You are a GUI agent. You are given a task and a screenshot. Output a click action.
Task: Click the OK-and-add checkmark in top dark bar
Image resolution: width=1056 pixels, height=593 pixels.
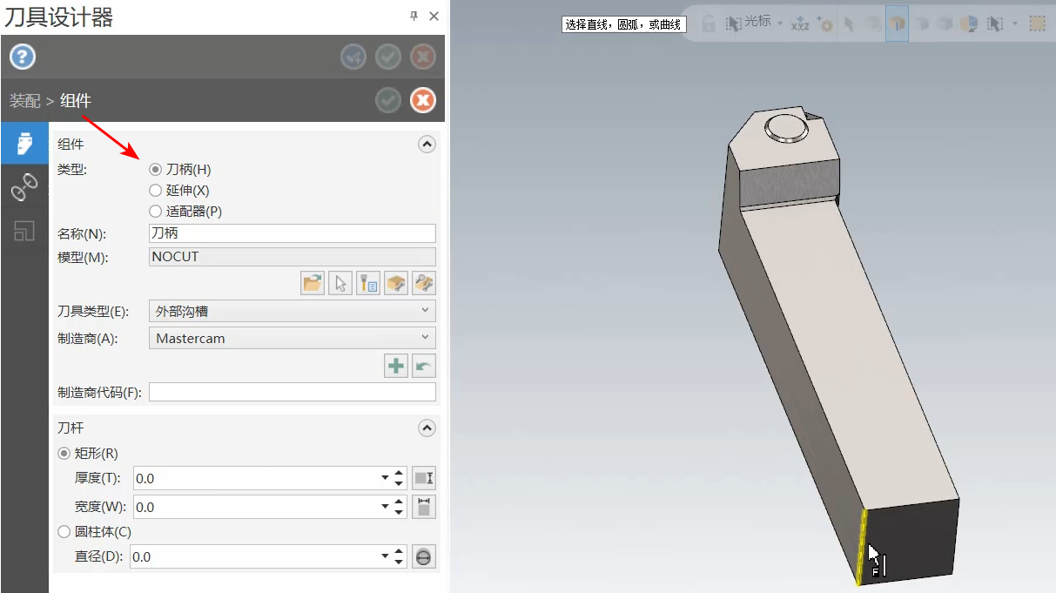pos(353,57)
